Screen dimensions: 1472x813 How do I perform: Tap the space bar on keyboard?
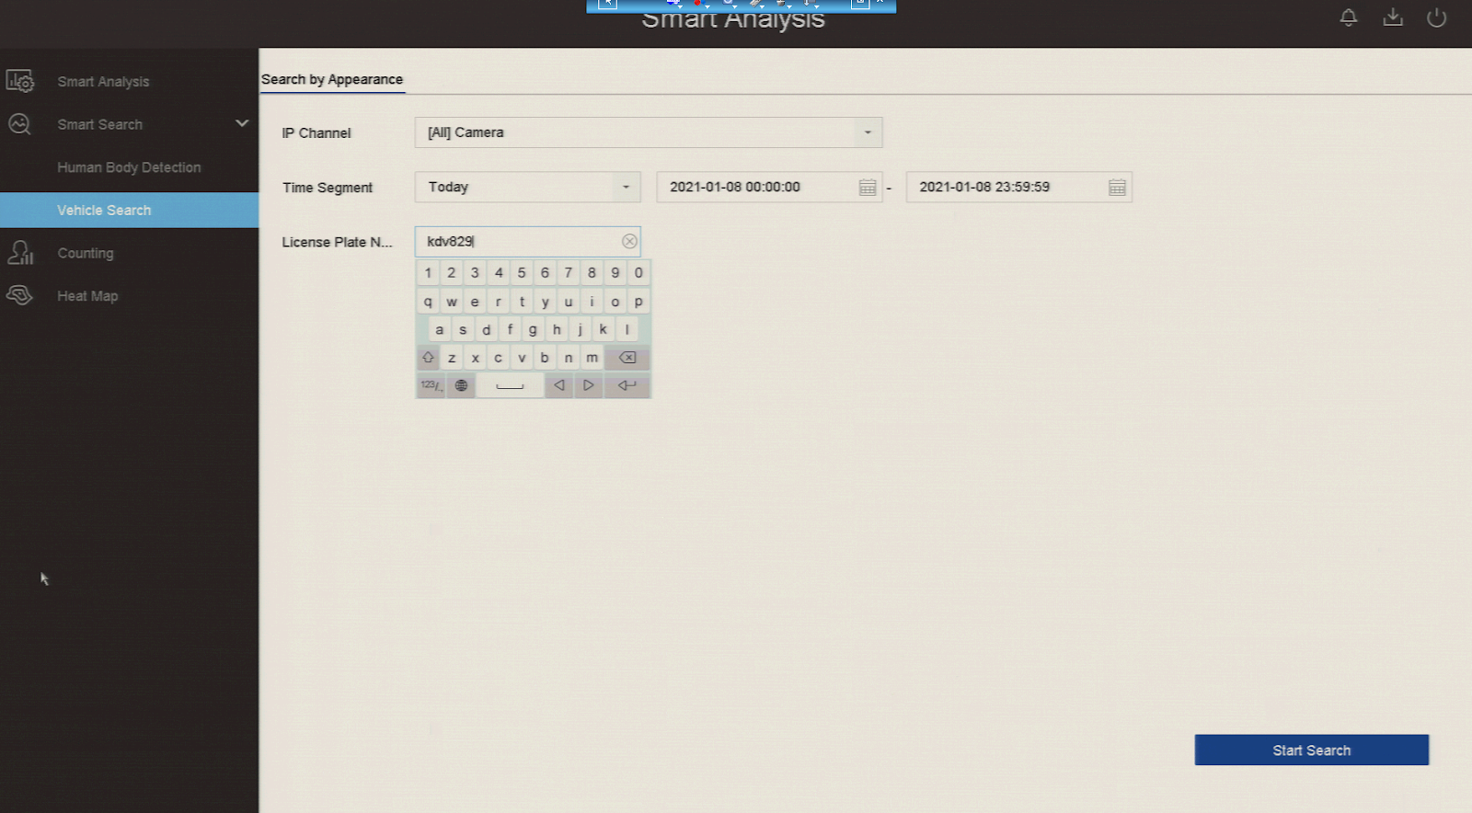[510, 385]
